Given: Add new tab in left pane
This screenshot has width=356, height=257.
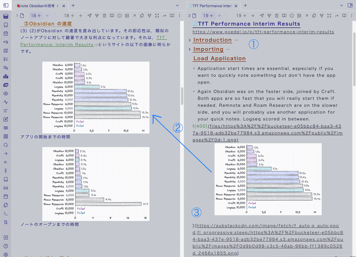Looking at the screenshot, I should [73, 6].
